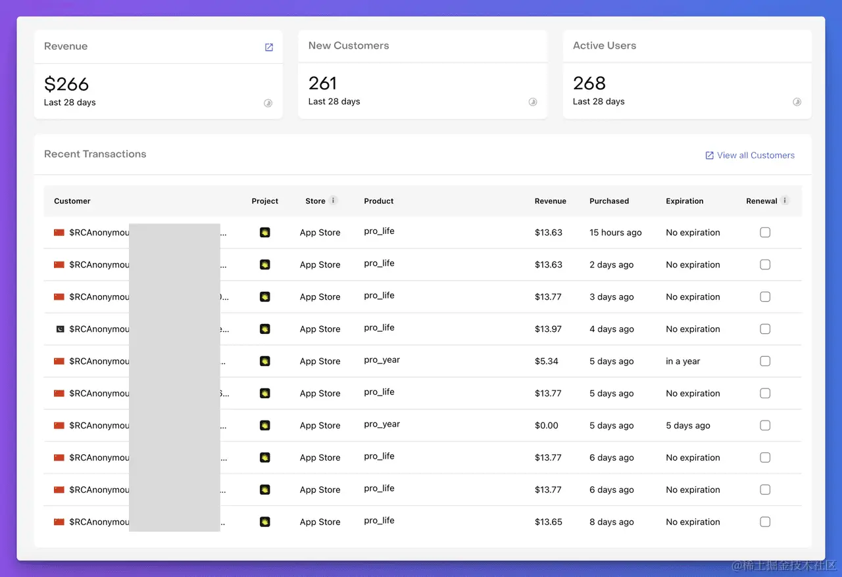Tick Renewal checkbox for 8 days ago purchase
Viewport: 842px width, 577px height.
click(765, 522)
